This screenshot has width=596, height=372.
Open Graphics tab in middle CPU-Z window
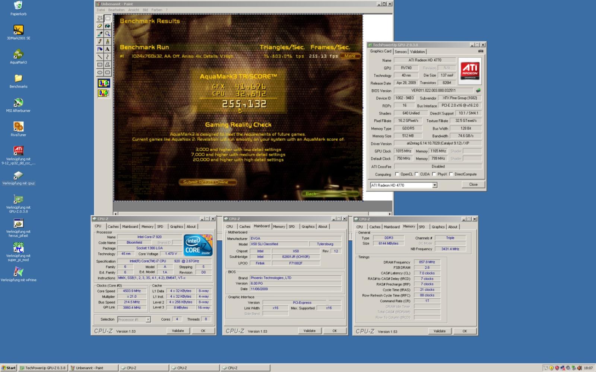tap(308, 227)
